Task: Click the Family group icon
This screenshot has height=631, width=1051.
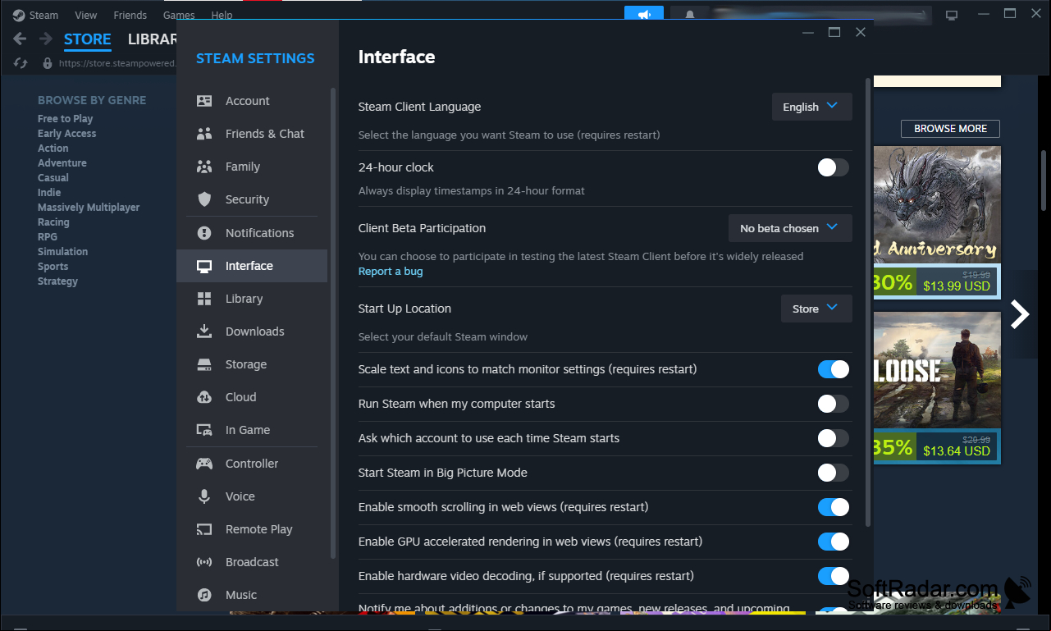Action: (204, 167)
